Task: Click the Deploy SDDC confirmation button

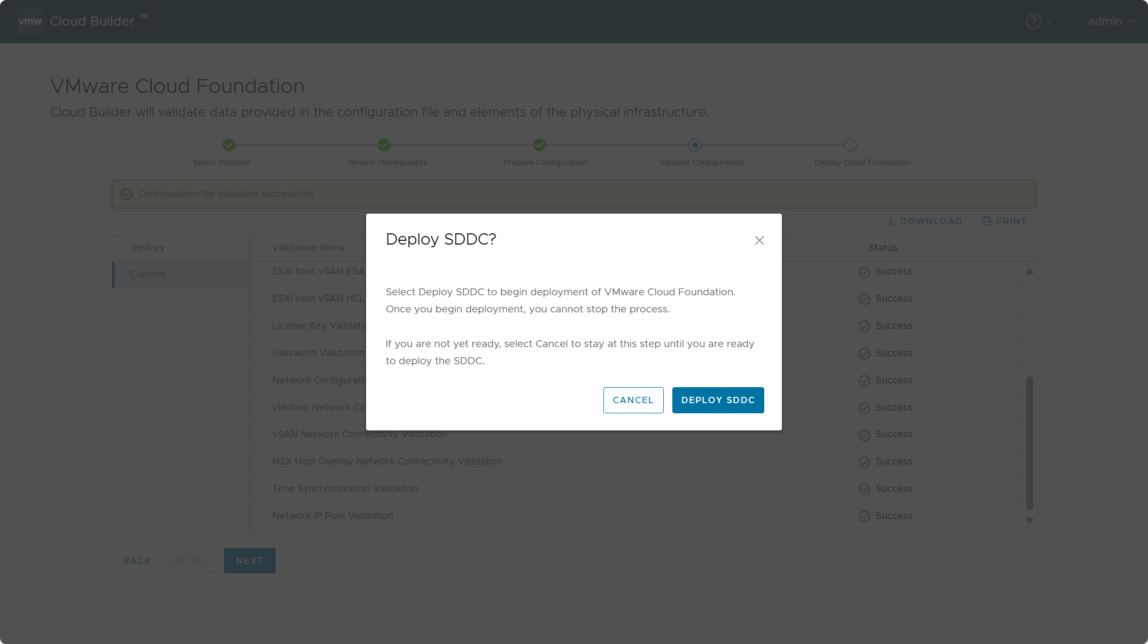Action: (718, 399)
